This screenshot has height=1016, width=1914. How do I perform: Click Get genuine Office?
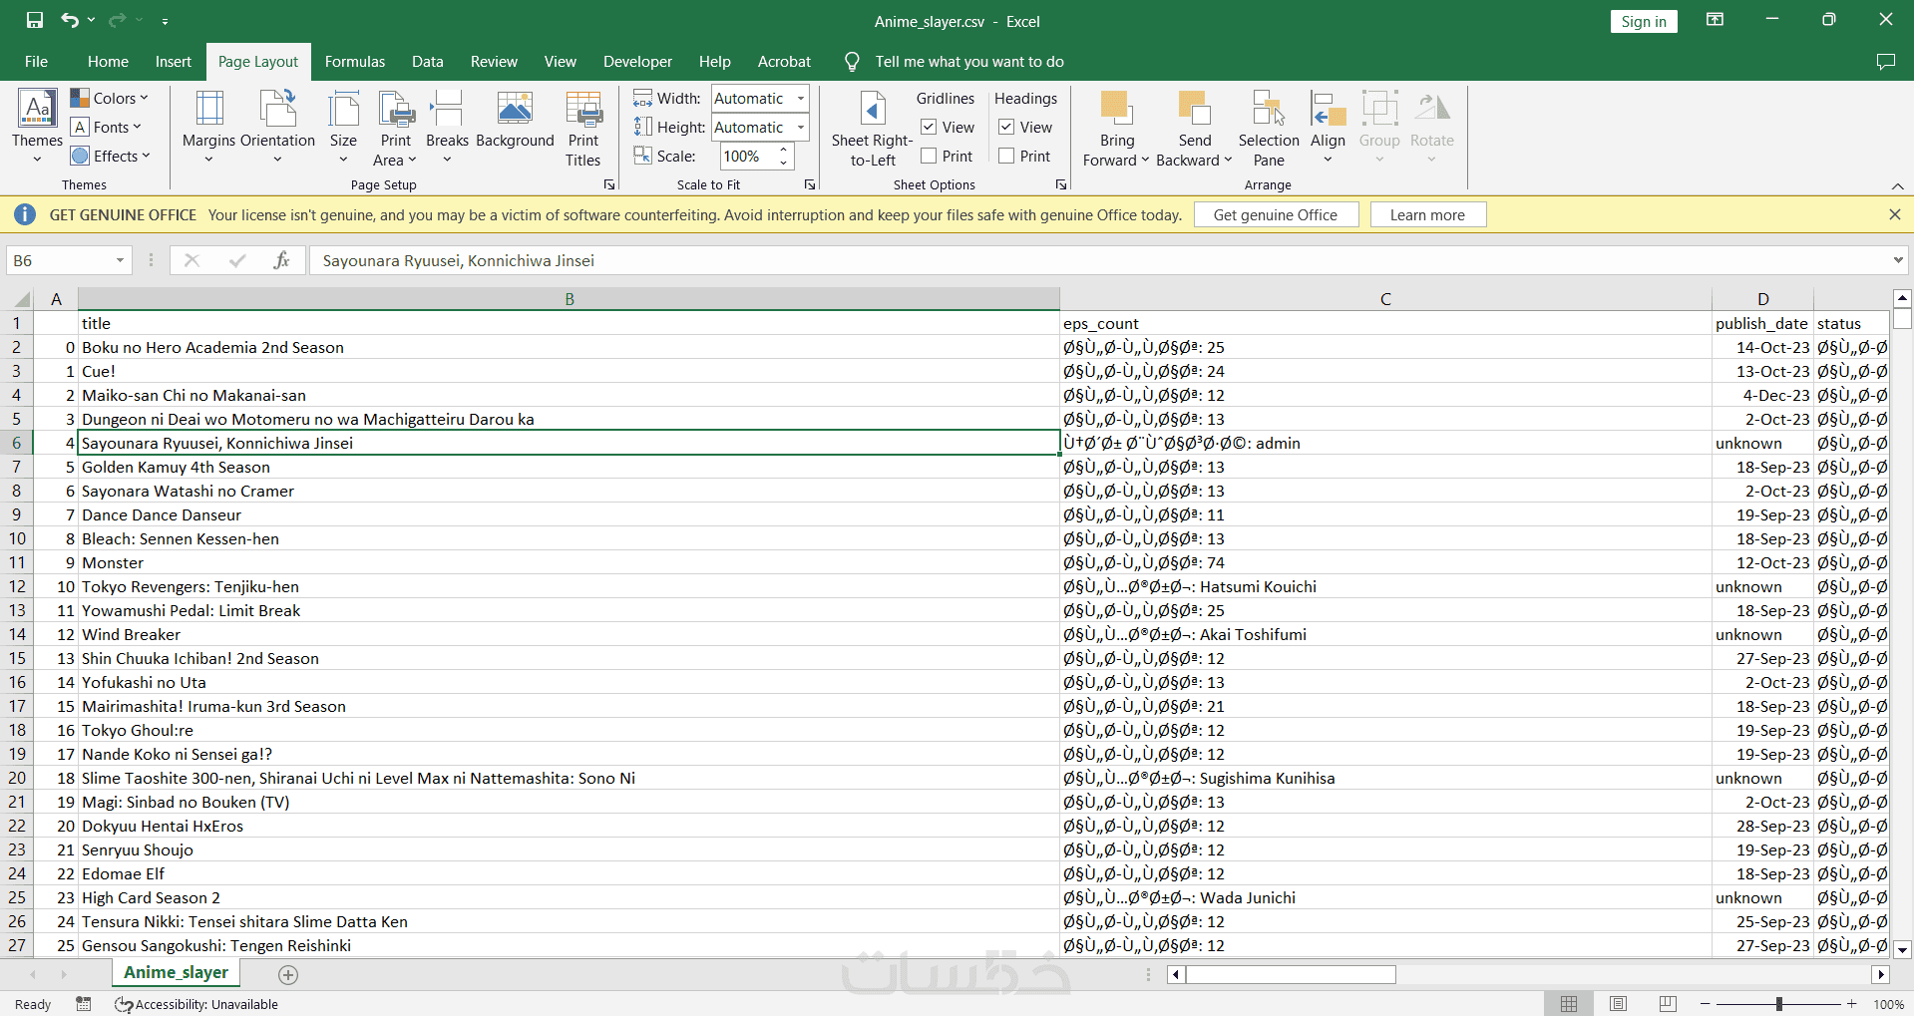pos(1276,214)
